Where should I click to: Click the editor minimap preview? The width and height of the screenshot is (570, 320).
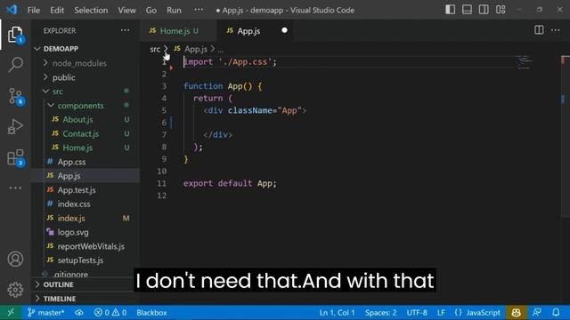pos(524,62)
